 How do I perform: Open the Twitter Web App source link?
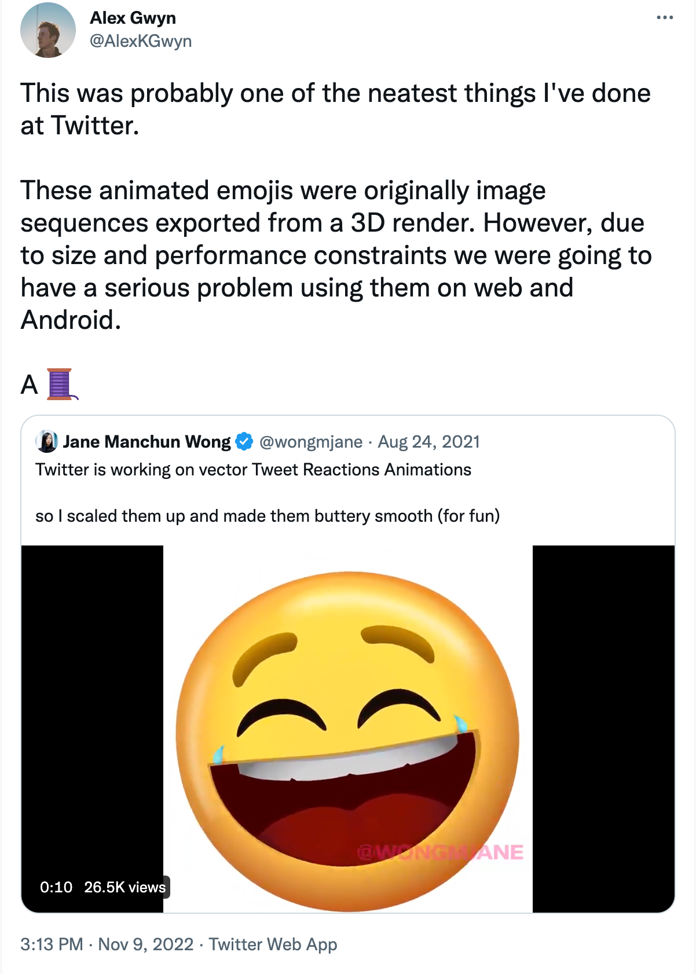(273, 944)
